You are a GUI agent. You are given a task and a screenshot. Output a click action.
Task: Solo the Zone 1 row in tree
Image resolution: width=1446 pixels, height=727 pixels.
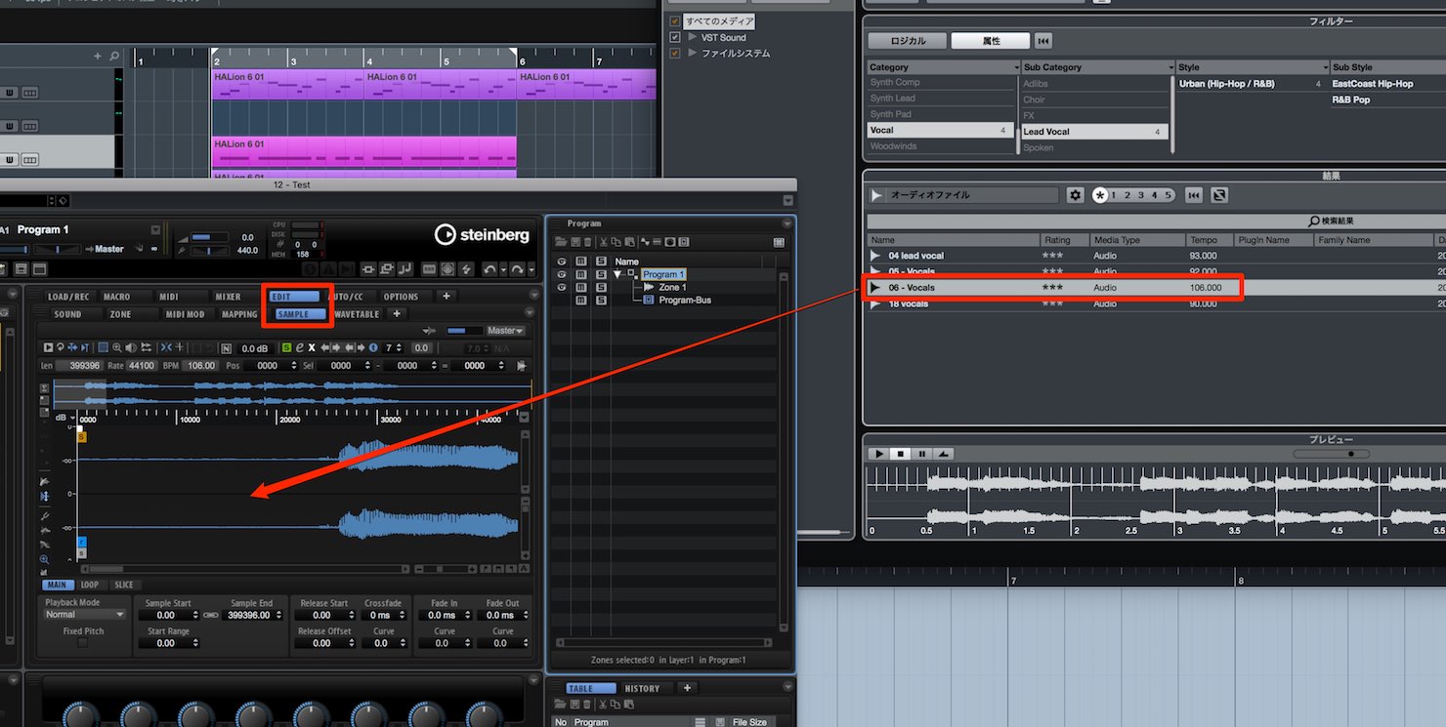(x=601, y=287)
